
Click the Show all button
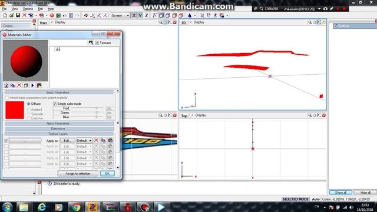click(340, 193)
